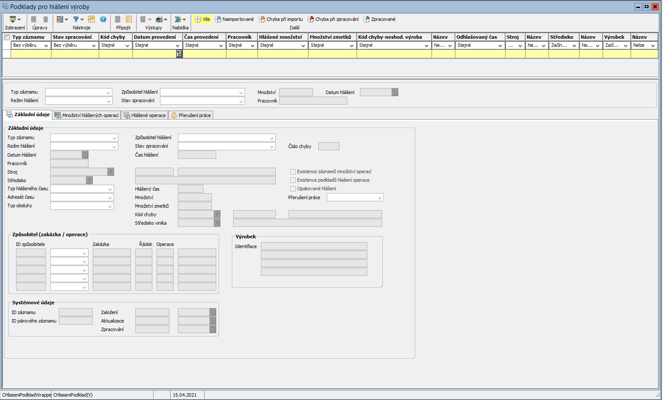The image size is (663, 400).
Task: Tick the select-all checkbox in grid header
Action: coord(7,37)
